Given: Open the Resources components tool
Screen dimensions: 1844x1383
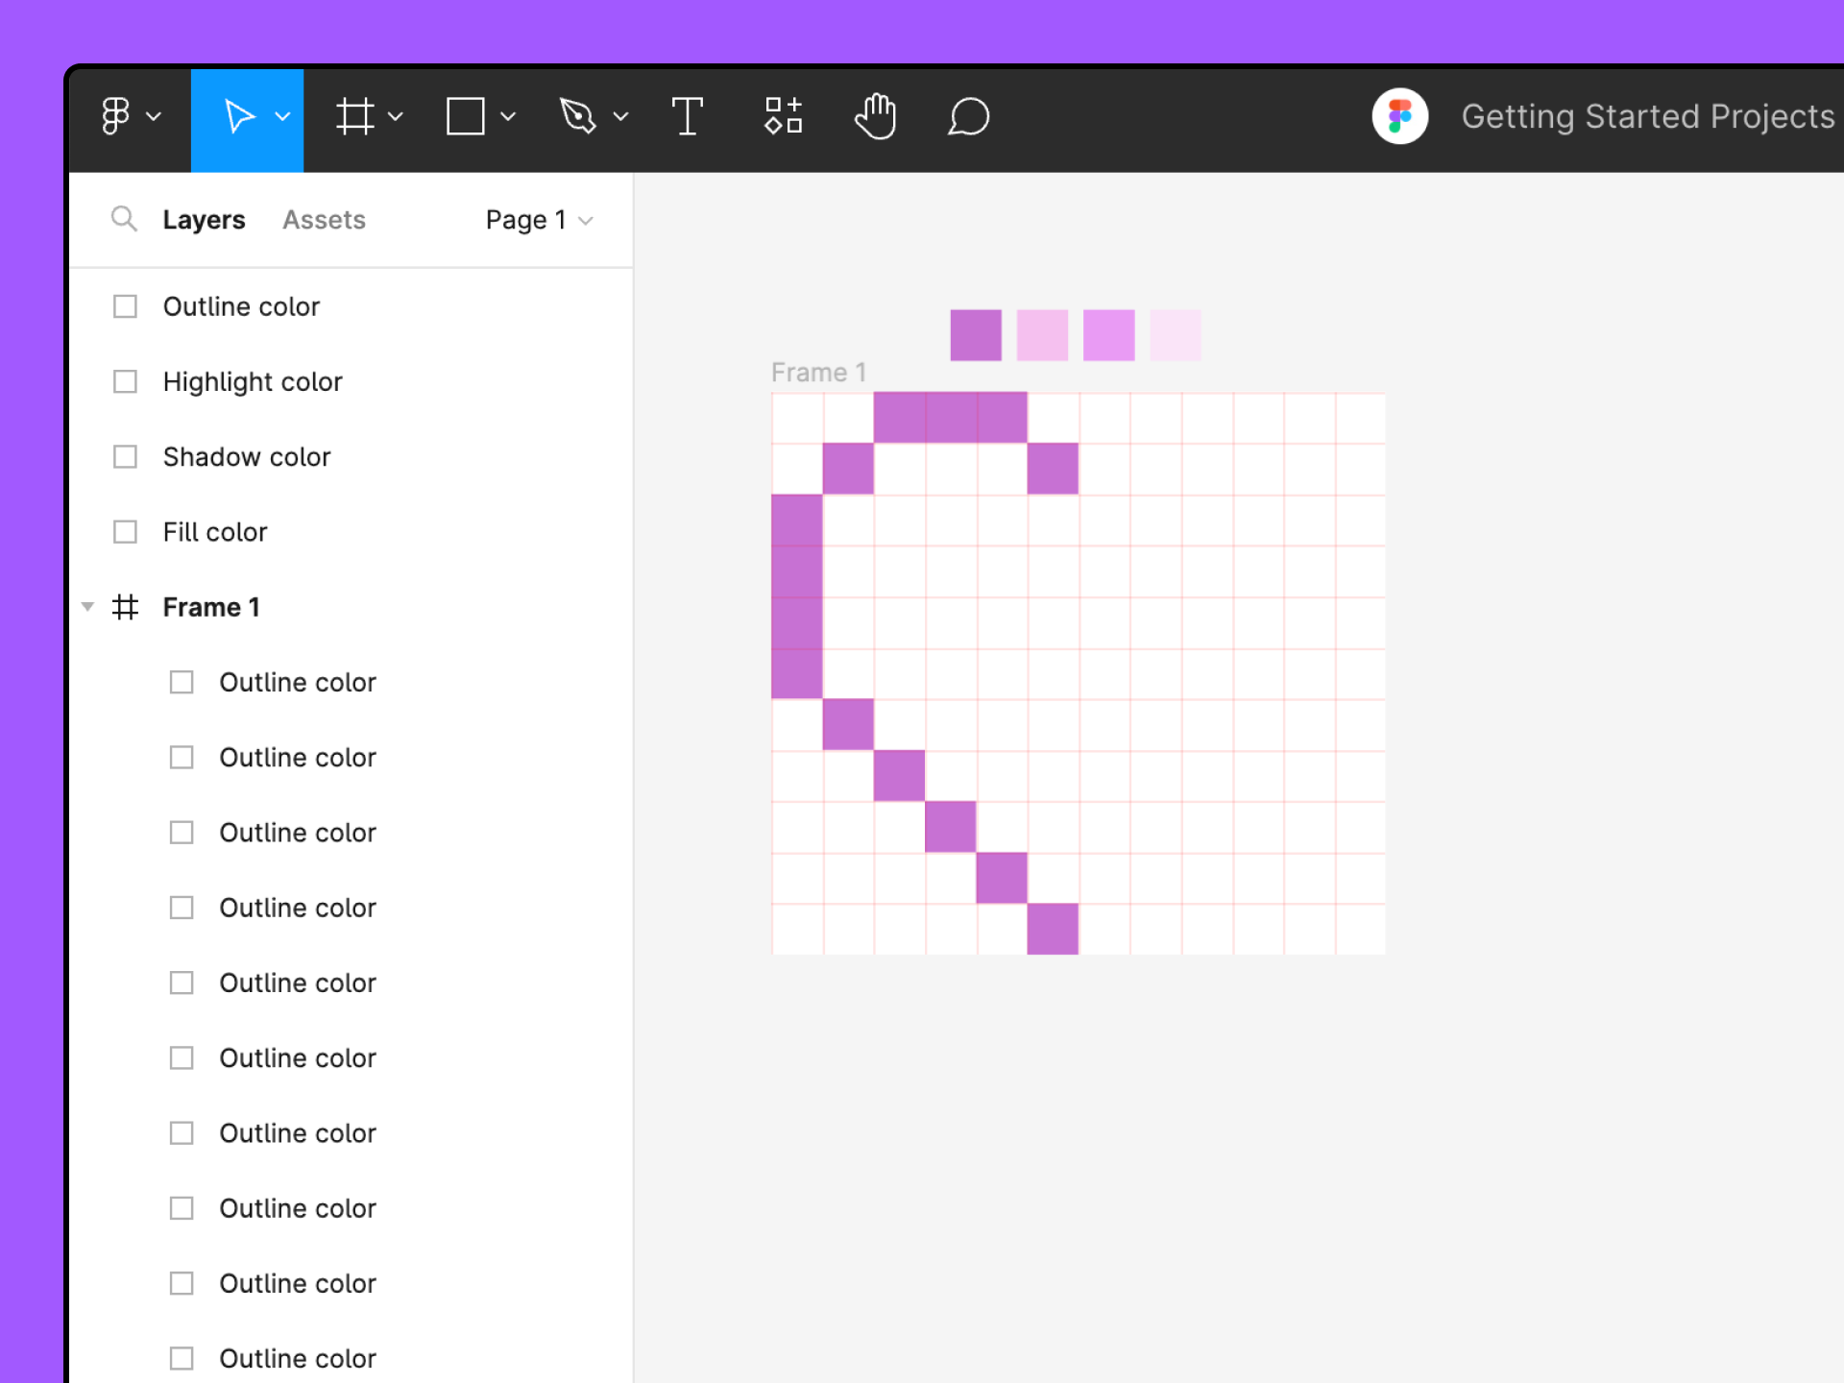Looking at the screenshot, I should 783,117.
